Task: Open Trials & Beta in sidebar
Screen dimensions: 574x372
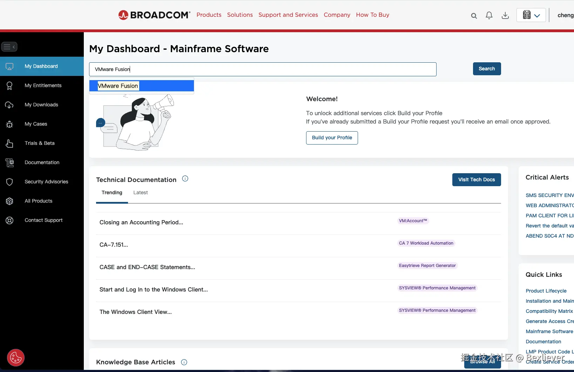Action: click(x=40, y=143)
